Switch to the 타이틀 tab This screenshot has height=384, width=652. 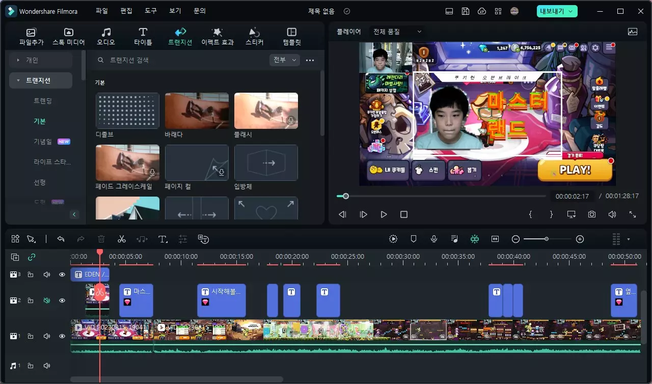click(x=143, y=37)
